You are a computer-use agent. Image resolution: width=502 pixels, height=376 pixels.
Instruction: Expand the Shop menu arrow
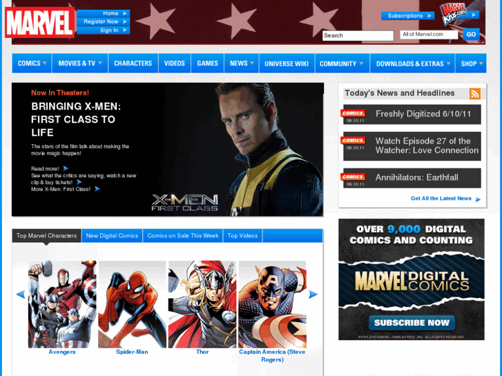point(481,63)
